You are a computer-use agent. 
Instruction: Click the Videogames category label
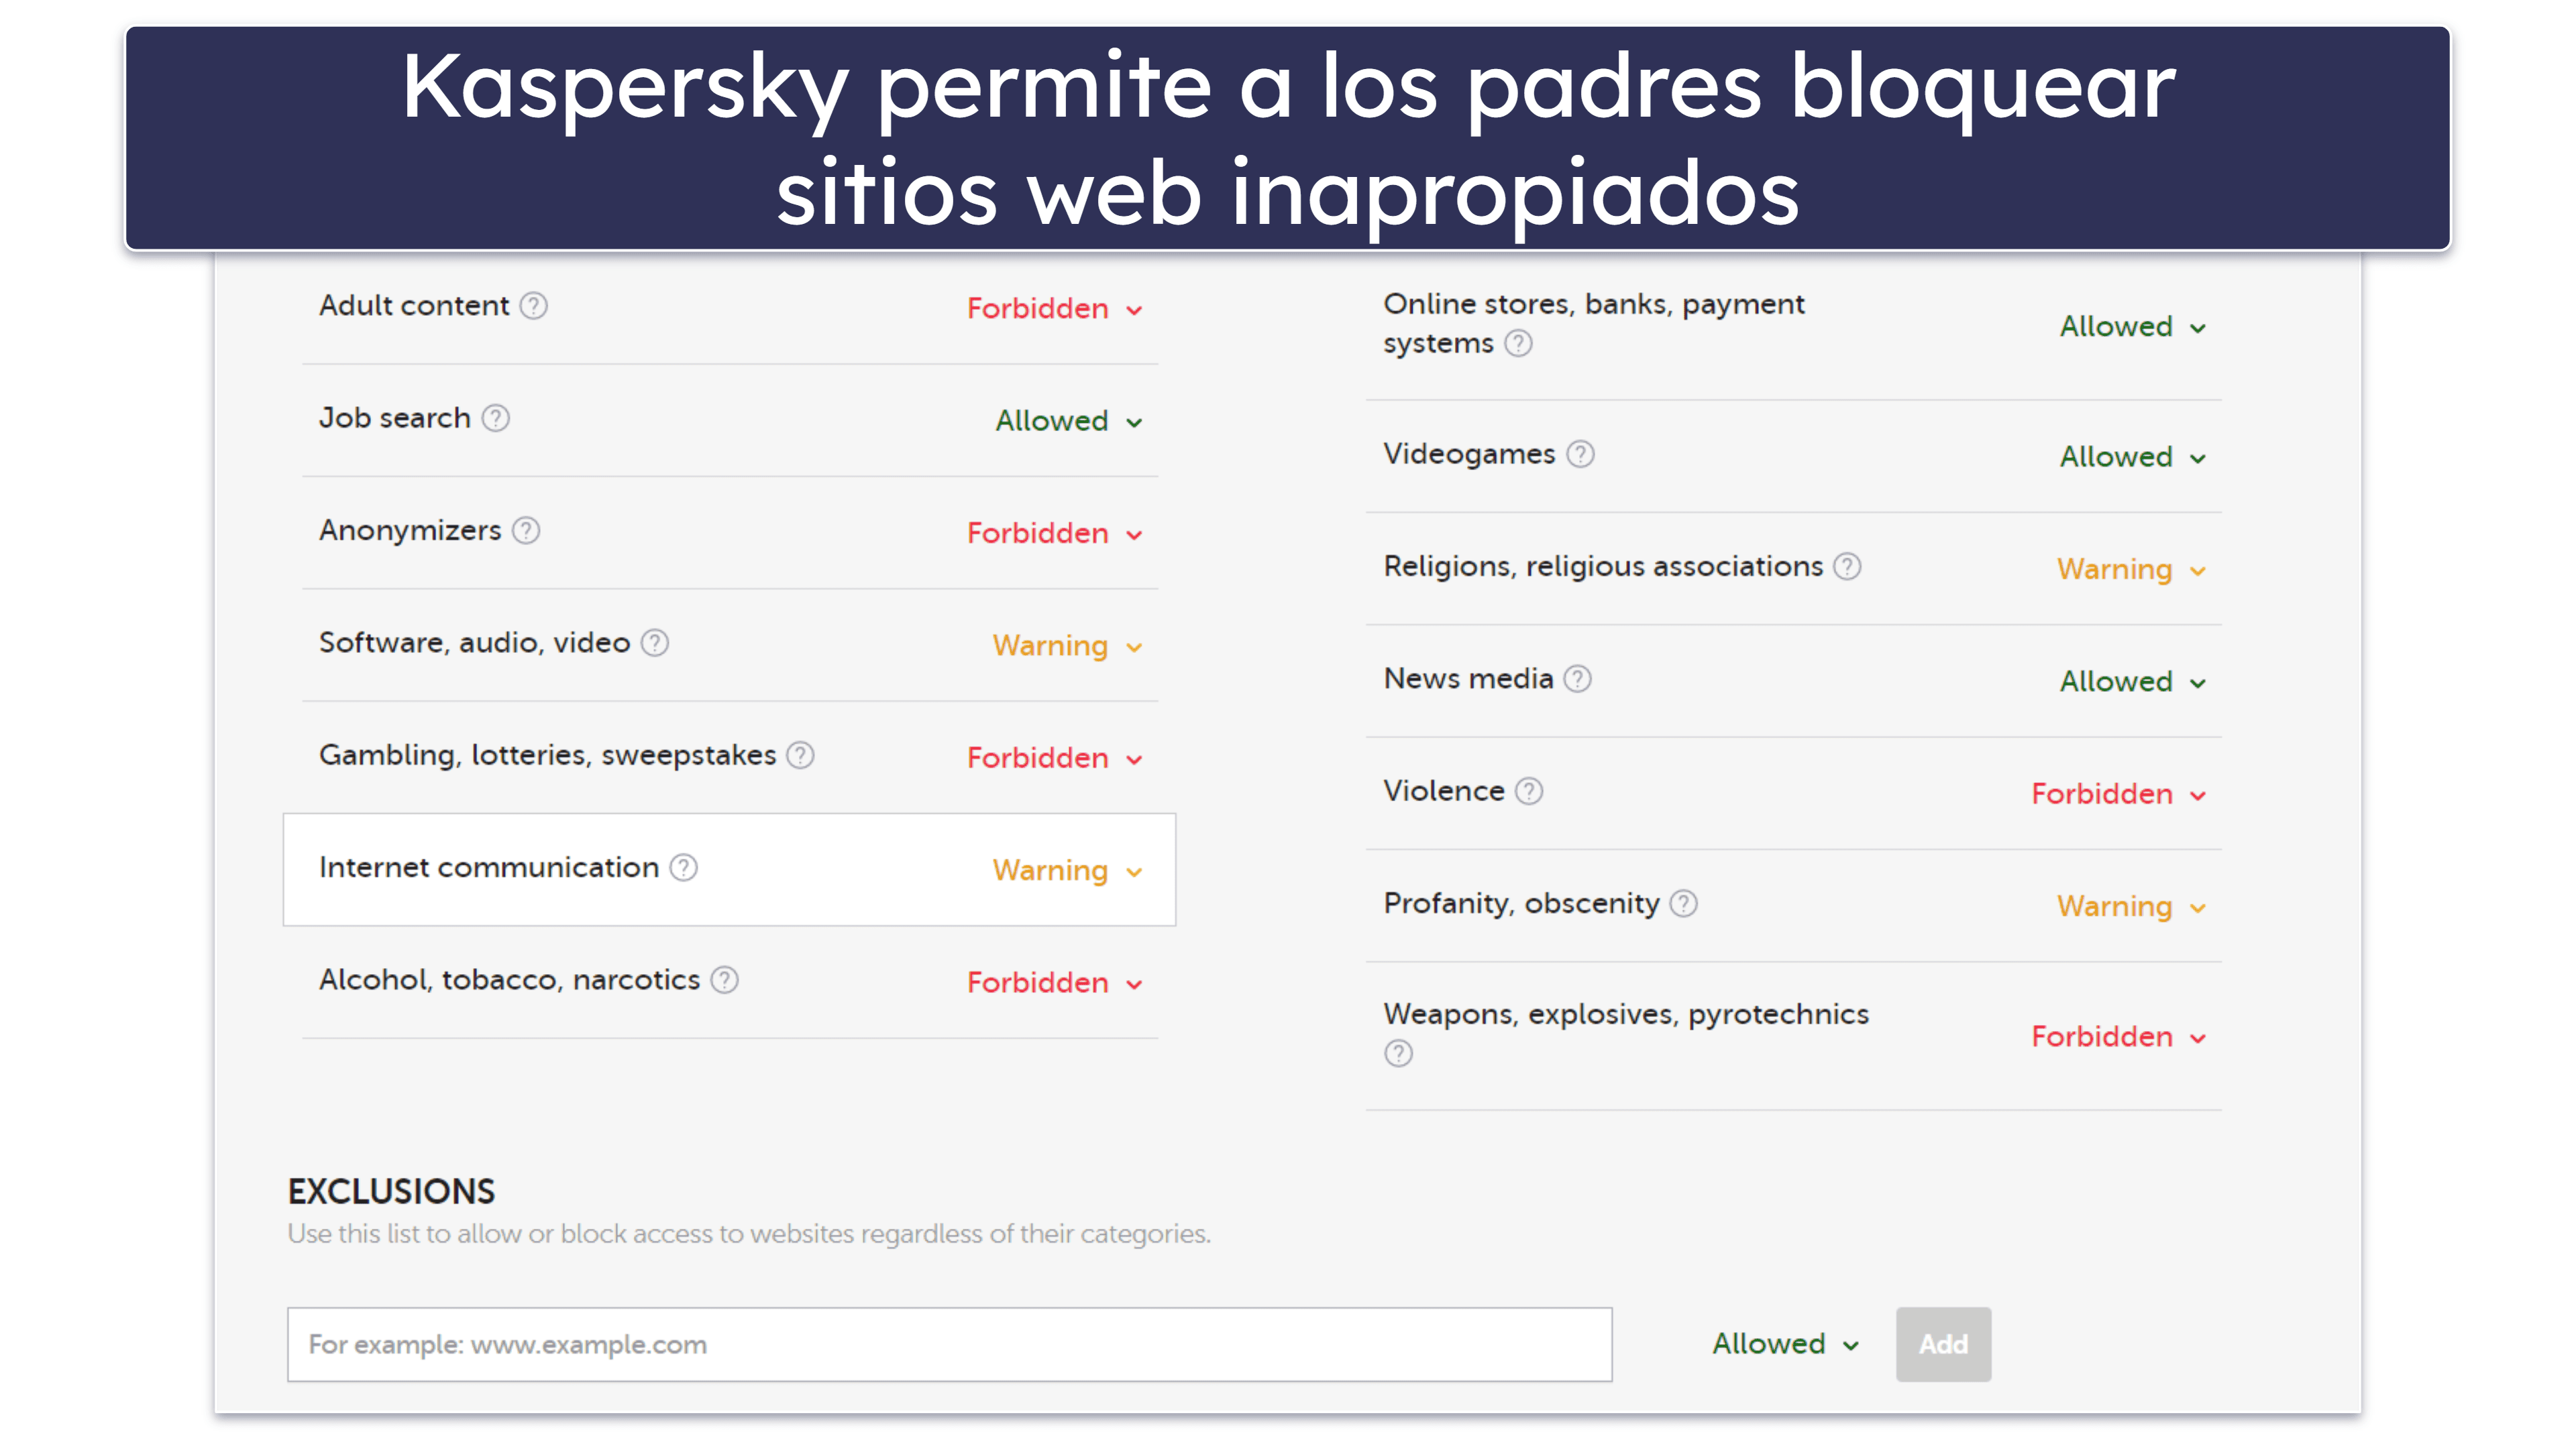click(x=1469, y=455)
